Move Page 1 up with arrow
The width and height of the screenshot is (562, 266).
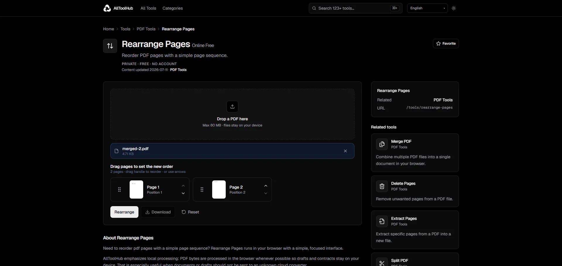pos(183,186)
